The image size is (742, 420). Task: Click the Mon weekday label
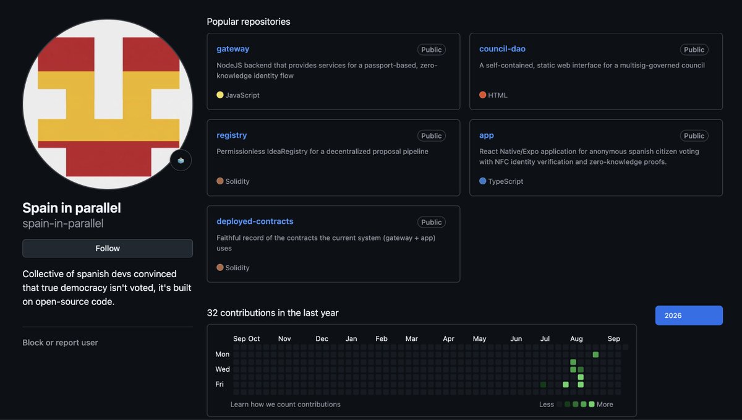(223, 354)
